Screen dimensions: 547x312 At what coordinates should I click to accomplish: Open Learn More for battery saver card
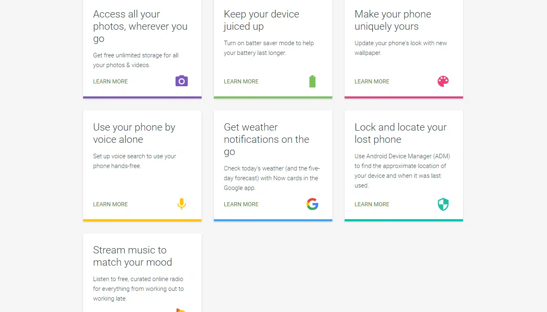[241, 81]
